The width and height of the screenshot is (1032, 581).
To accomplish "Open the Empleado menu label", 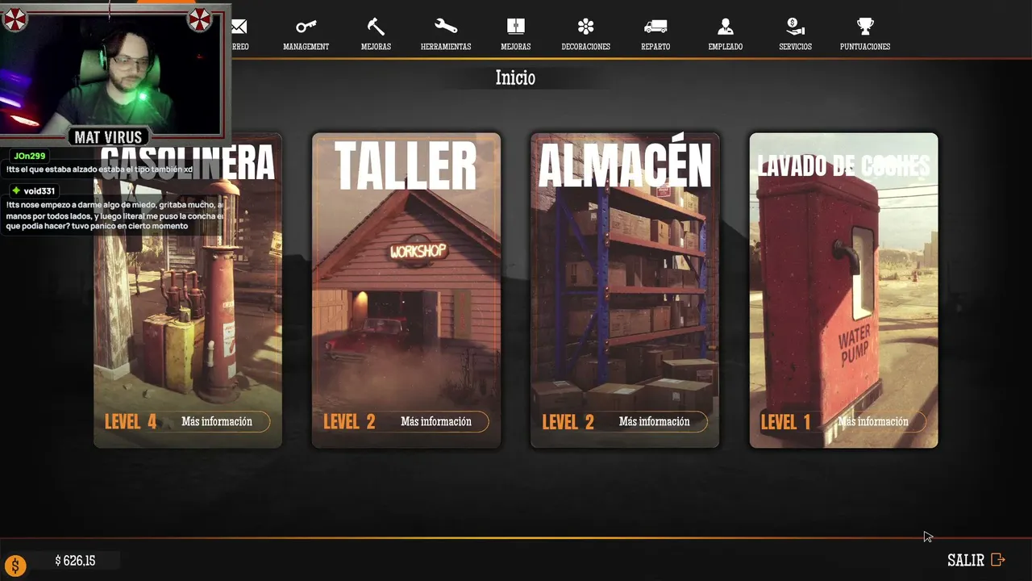I will [725, 47].
